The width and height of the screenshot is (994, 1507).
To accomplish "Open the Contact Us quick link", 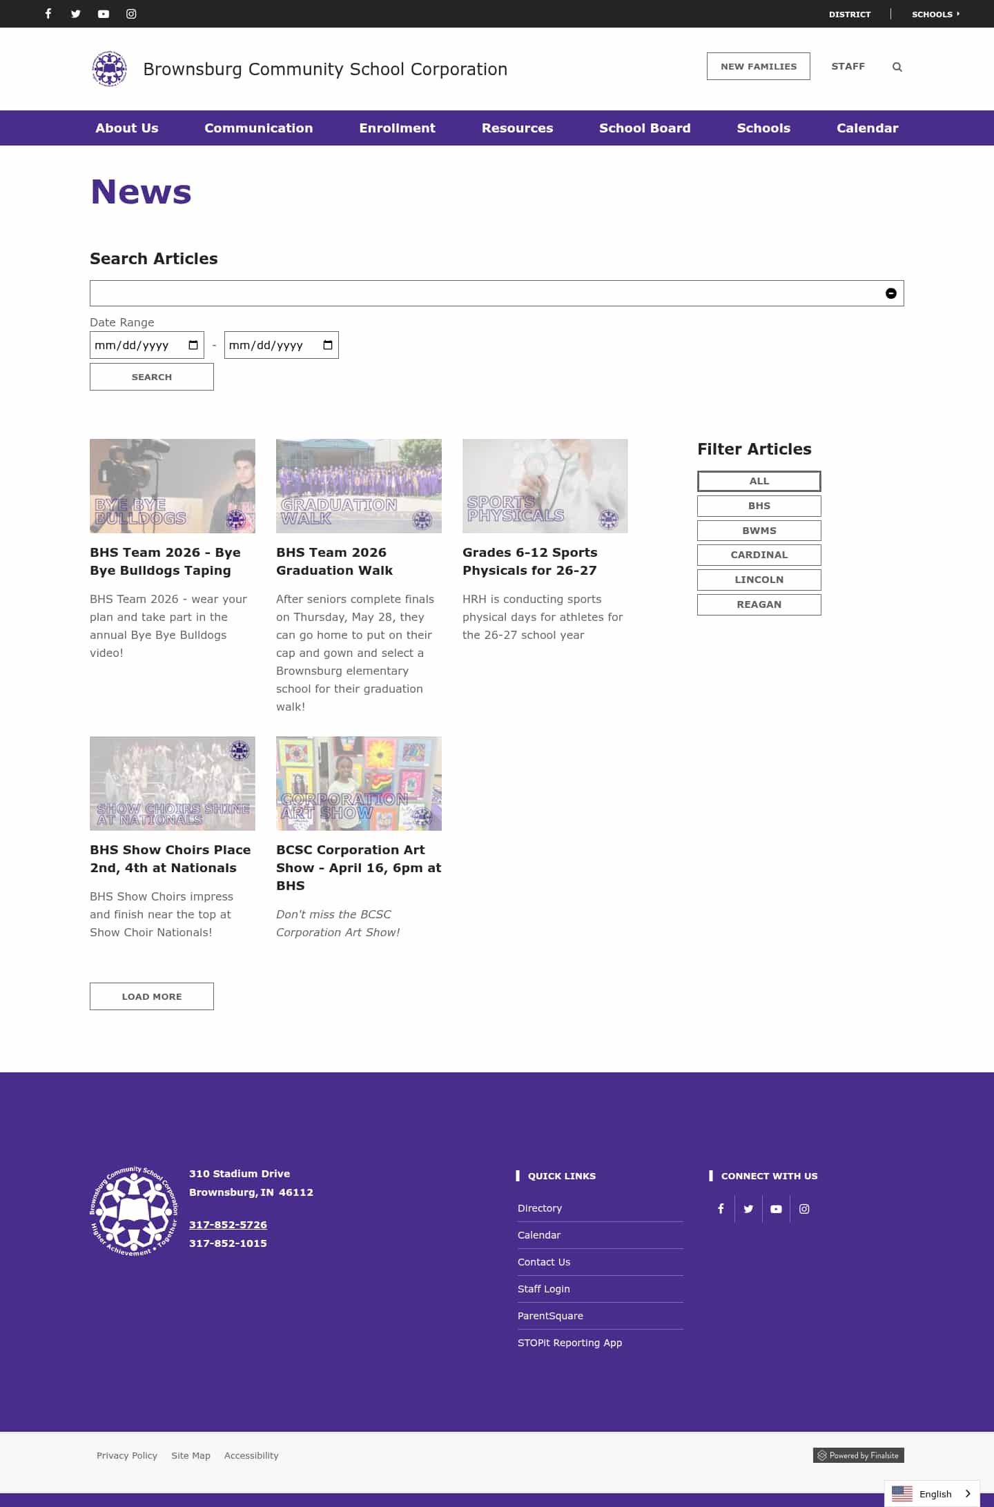I will pos(544,1262).
